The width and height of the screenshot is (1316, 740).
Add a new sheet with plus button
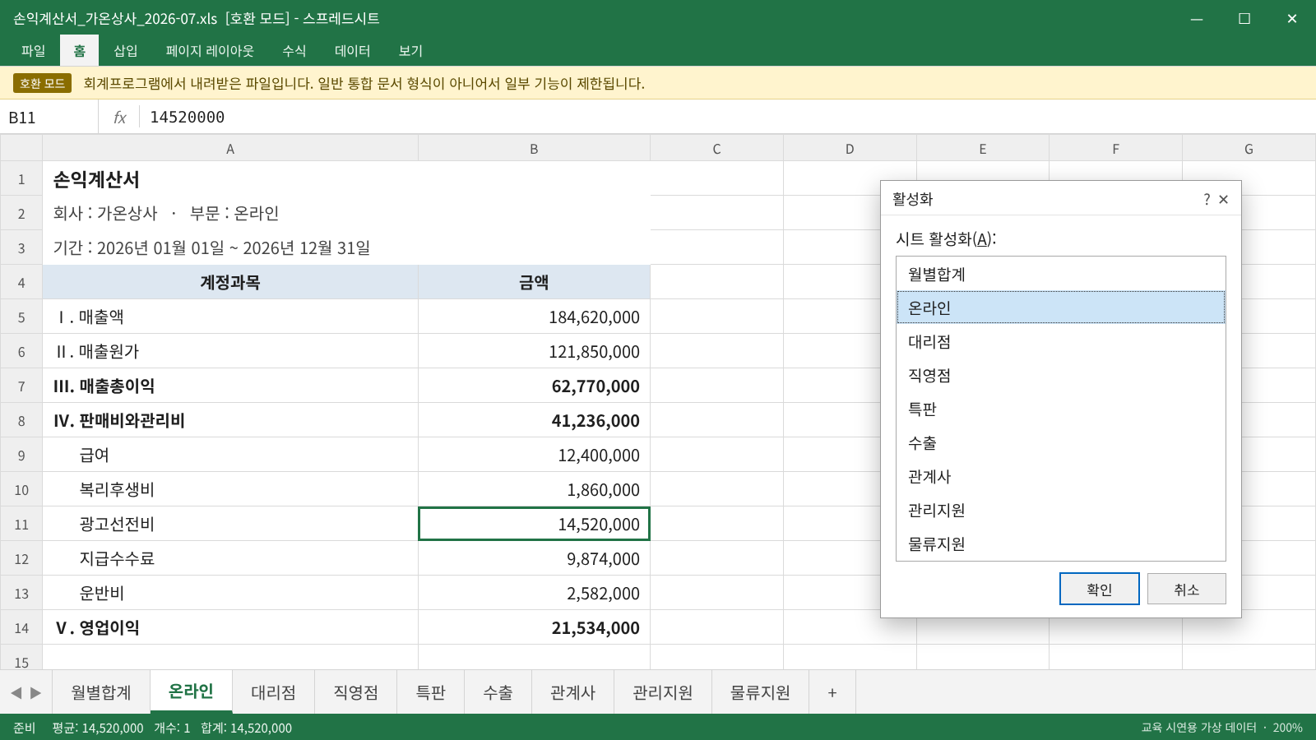click(x=832, y=692)
